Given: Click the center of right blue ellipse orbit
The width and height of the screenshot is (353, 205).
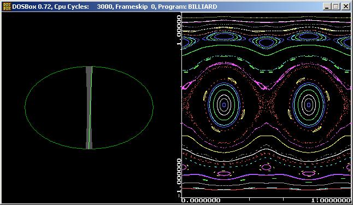Looking at the screenshot, I should point(309,105).
